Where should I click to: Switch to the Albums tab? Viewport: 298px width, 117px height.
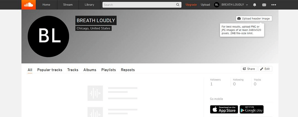click(90, 70)
